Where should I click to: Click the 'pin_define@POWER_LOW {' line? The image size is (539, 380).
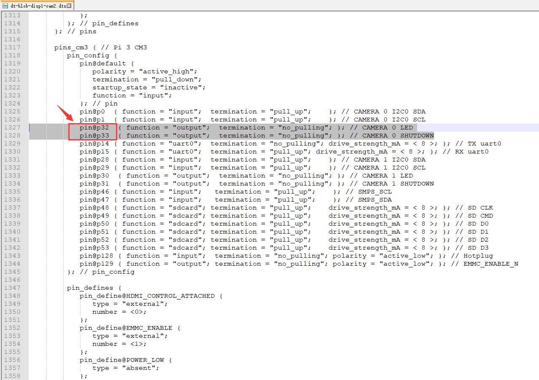pos(126,360)
